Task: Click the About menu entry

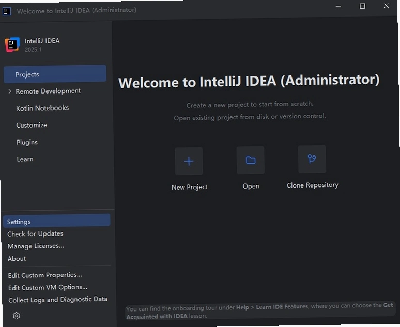Action: [17, 259]
